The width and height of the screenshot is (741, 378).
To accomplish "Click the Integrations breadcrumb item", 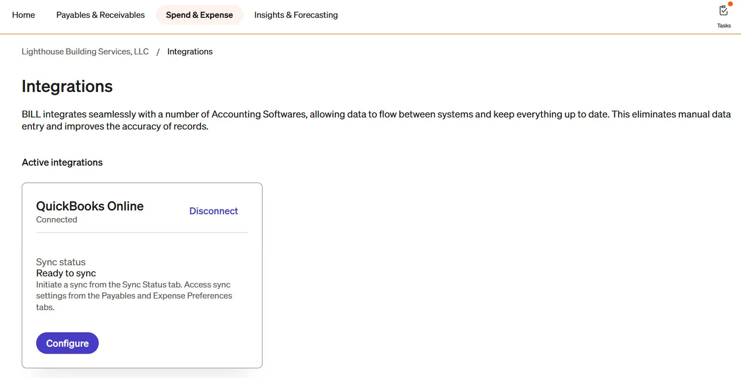I will click(190, 52).
